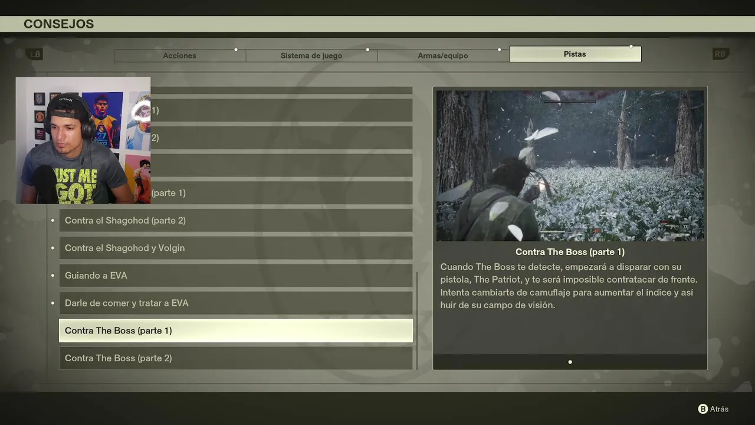The image size is (755, 425).
Task: Open the Sistema de juego tab
Action: tap(311, 55)
